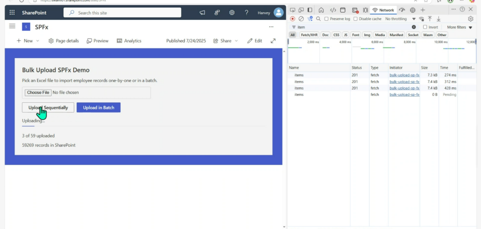Image resolution: width=481 pixels, height=229 pixels.
Task: Enable Disable cache checkbox
Action: point(356,19)
